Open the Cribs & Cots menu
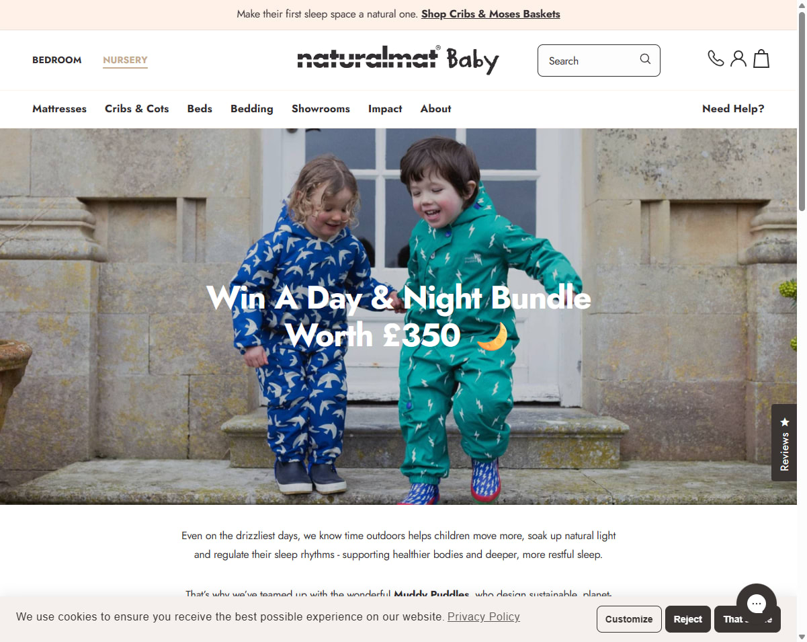 pos(137,109)
